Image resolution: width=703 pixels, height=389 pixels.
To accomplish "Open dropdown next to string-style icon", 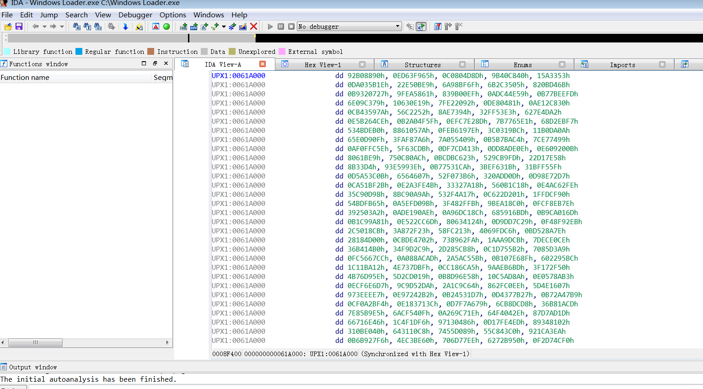I will (224, 26).
